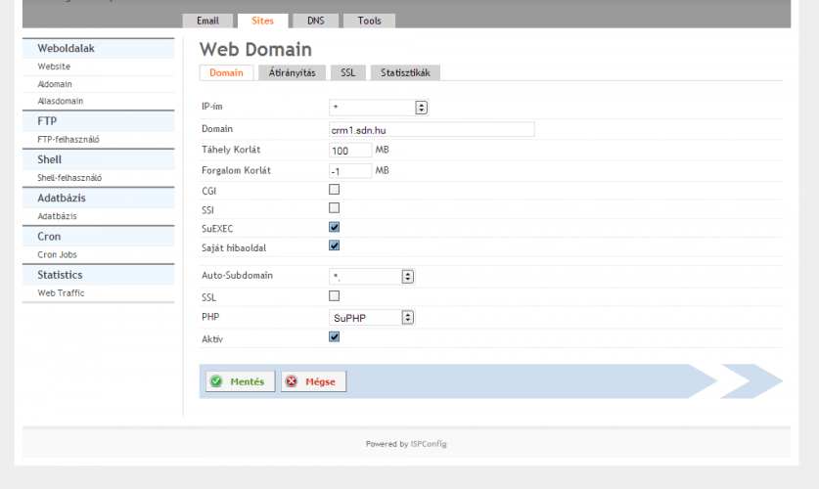This screenshot has height=489, width=819.
Task: Click the green checkmark Mentés button
Action: pos(238,381)
